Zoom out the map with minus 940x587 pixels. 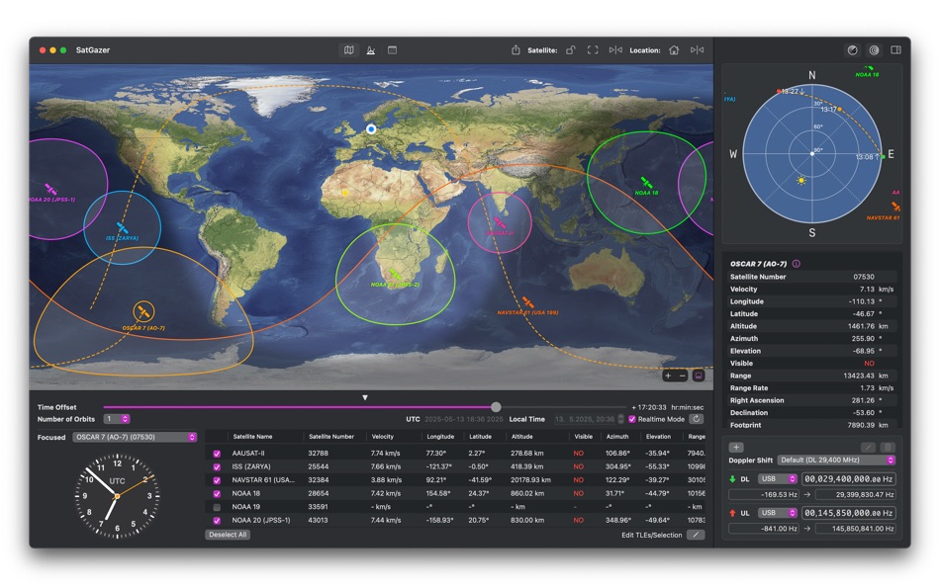pos(682,376)
